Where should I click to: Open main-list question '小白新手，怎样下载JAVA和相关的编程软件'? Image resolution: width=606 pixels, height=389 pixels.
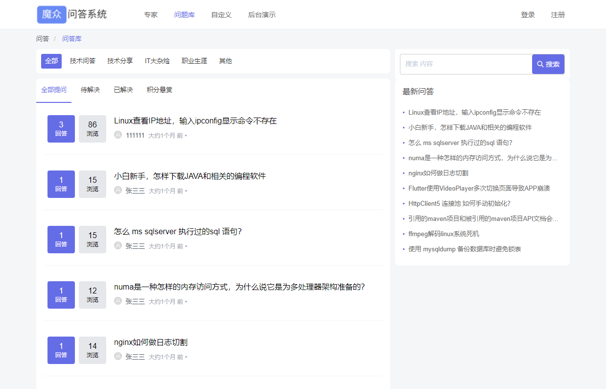click(x=190, y=176)
